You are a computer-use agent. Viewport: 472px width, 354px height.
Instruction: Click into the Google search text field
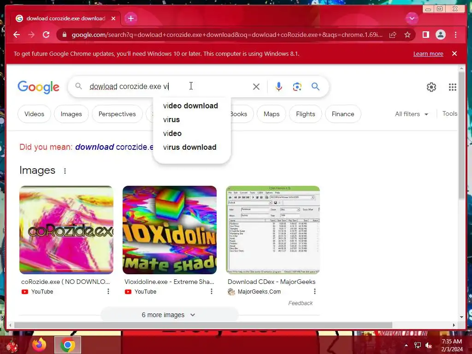coord(169,86)
